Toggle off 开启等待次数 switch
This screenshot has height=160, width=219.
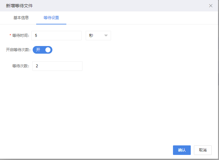[x=43, y=50]
